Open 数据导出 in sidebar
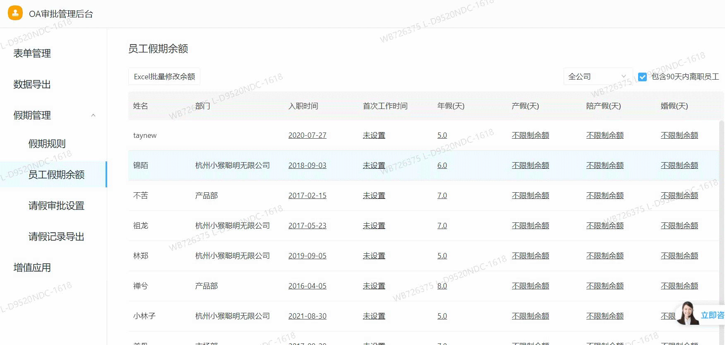 [x=32, y=84]
